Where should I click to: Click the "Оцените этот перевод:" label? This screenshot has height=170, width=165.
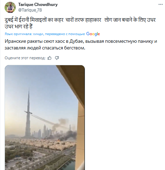(25, 58)
